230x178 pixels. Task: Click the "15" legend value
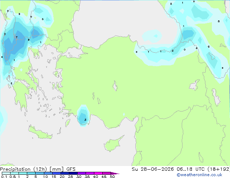[x=54, y=177]
